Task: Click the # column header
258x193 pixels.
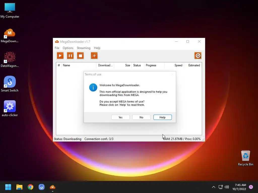Action: click(59, 65)
